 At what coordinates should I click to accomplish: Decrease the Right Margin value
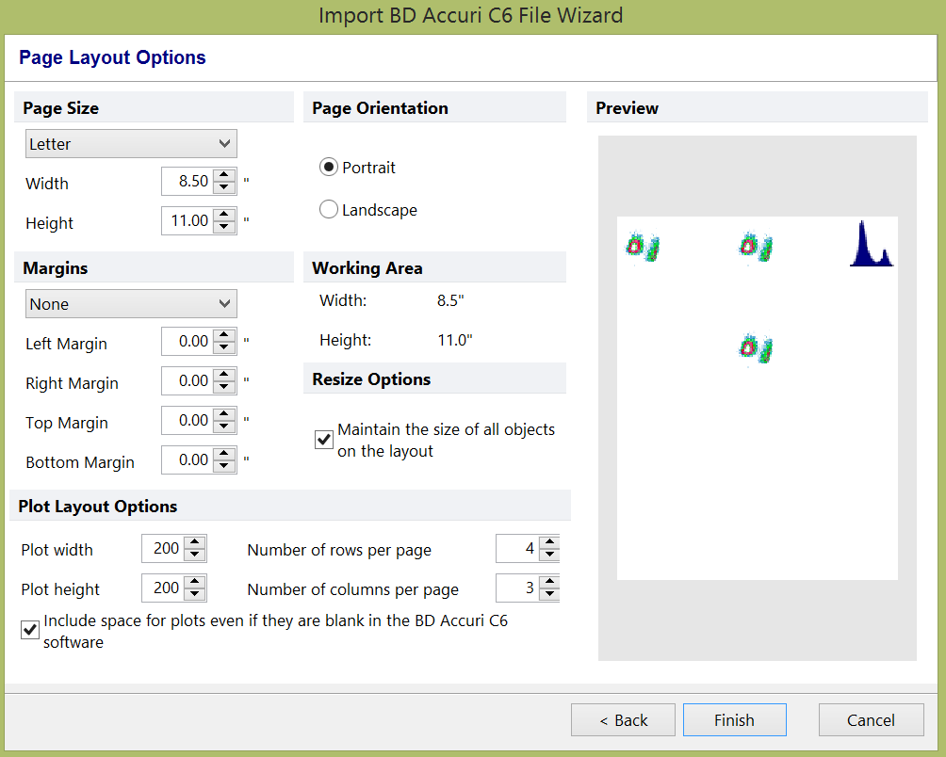[224, 387]
